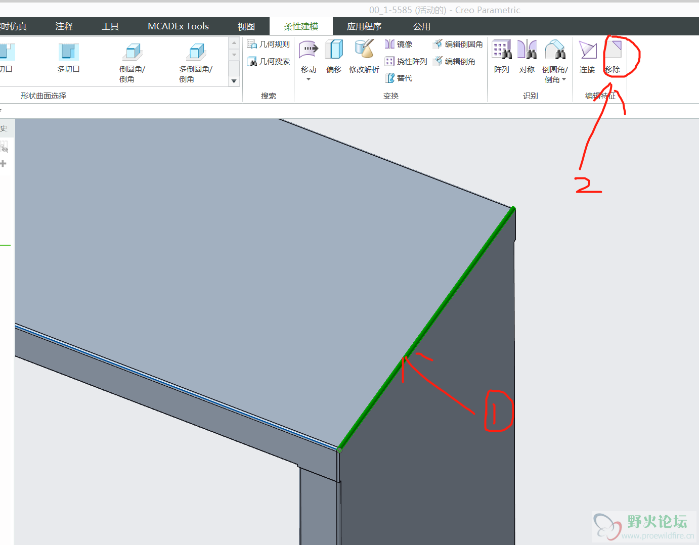Viewport: 699px width, 545px height.
Task: Open the 公用 tab
Action: 422,26
